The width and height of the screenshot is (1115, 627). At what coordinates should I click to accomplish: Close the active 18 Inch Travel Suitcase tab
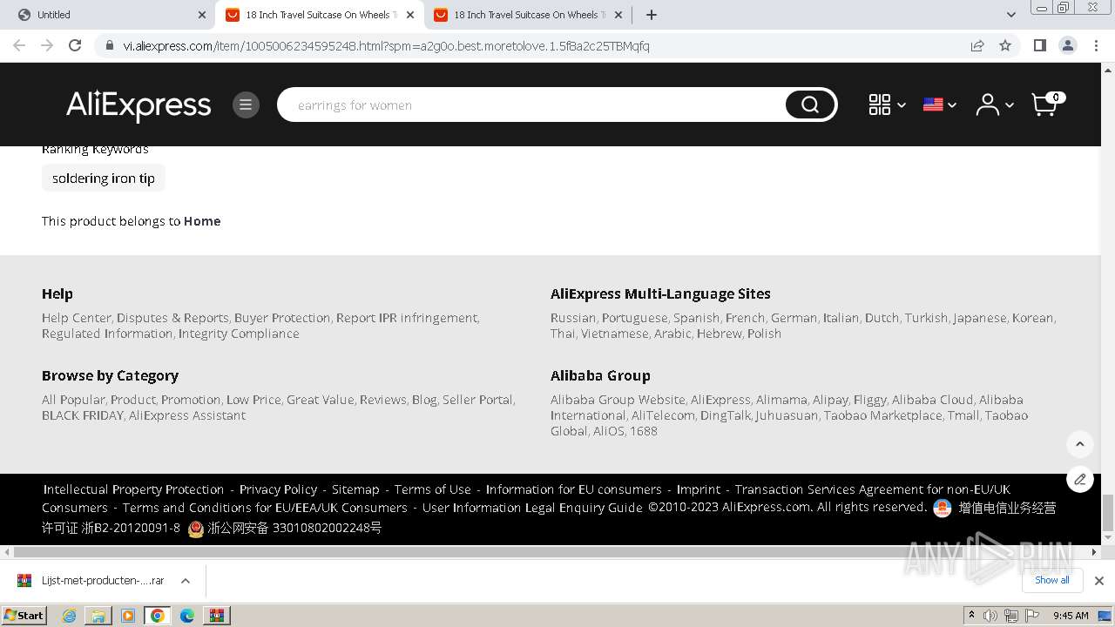point(411,15)
